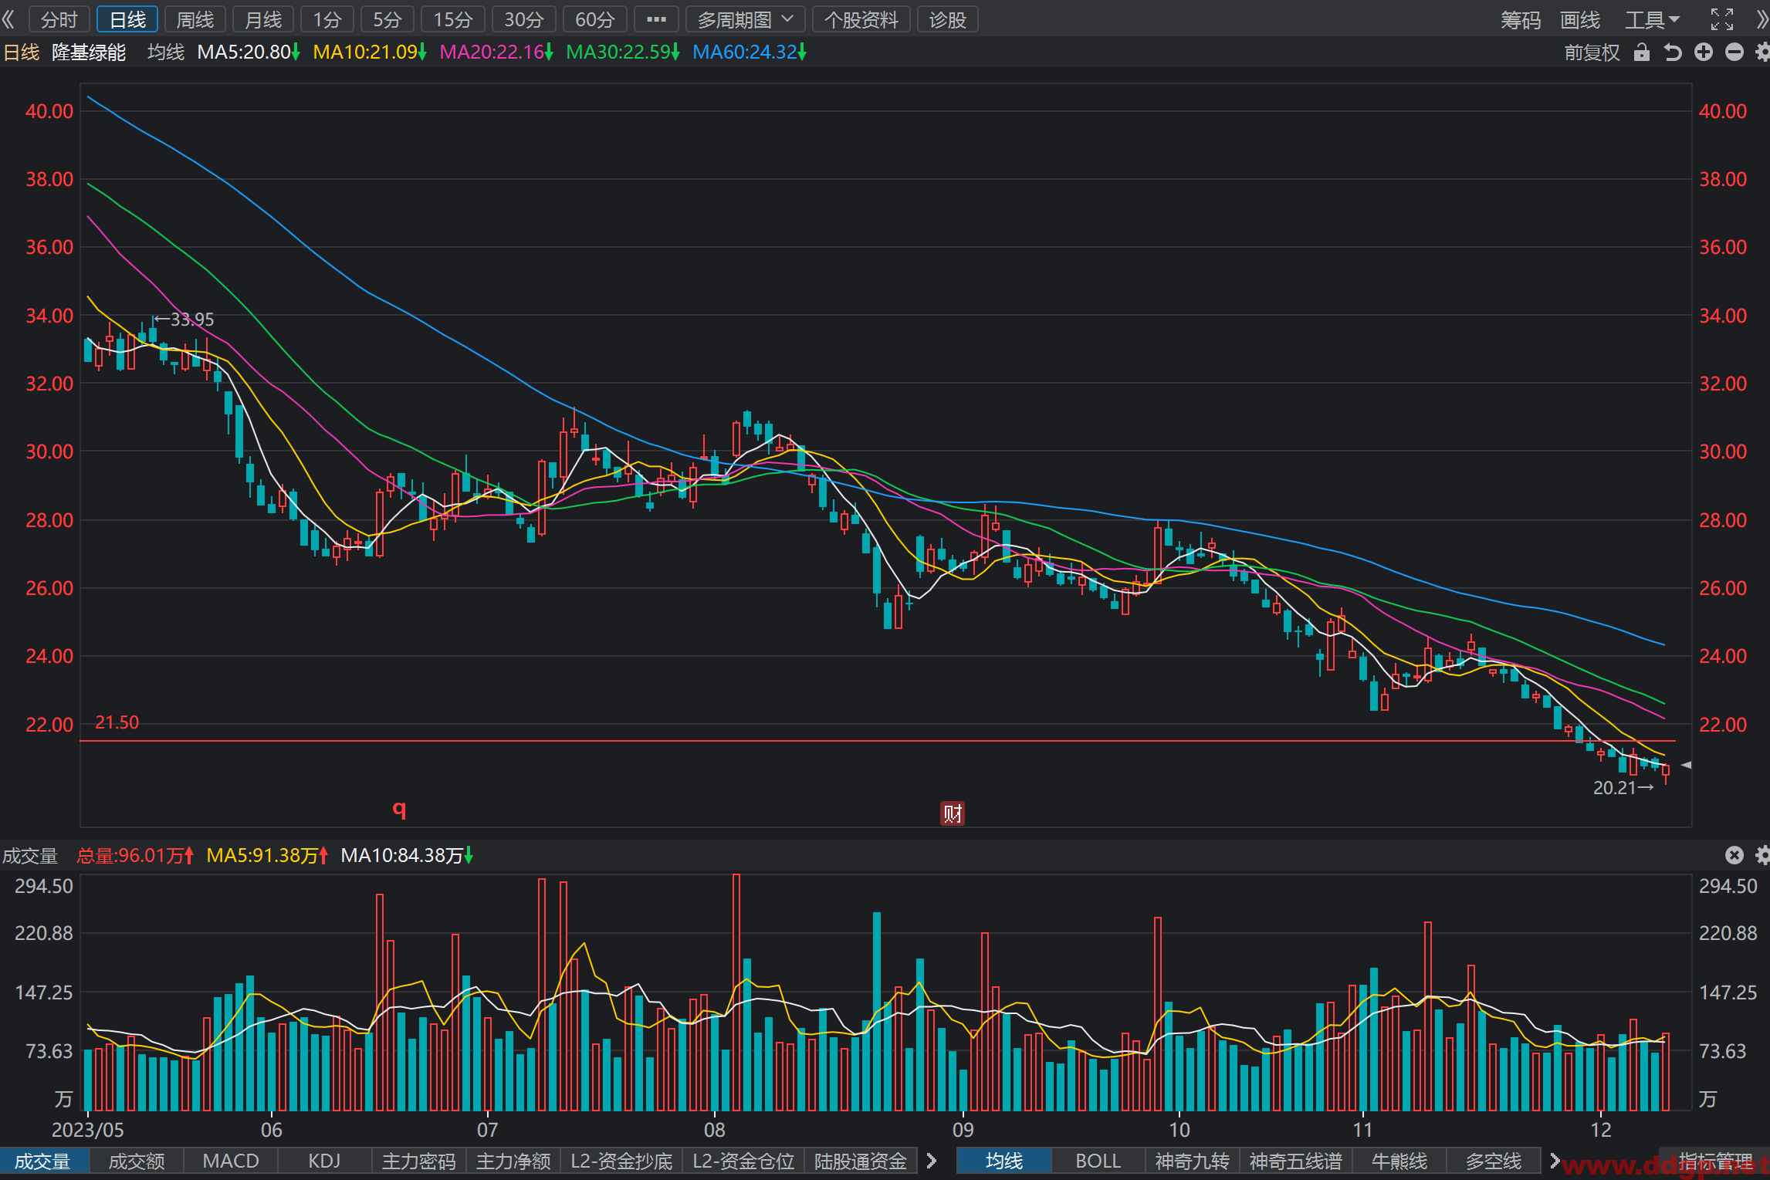Open the 前复权 price adjustment option
Viewport: 1770px width, 1180px height.
coord(1591,52)
